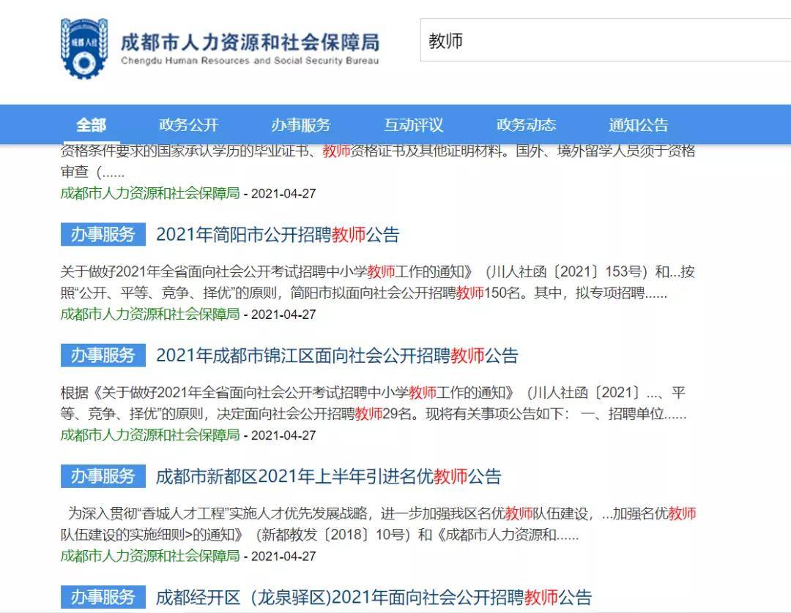Click 办事服务 tag beside 新都区 result

[103, 477]
